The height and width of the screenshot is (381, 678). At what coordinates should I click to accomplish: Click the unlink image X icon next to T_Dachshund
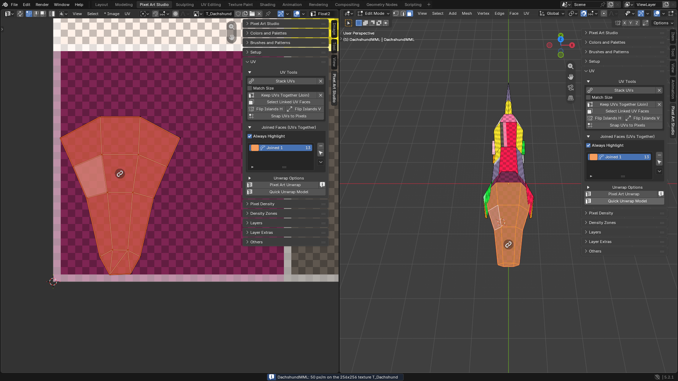click(x=259, y=14)
